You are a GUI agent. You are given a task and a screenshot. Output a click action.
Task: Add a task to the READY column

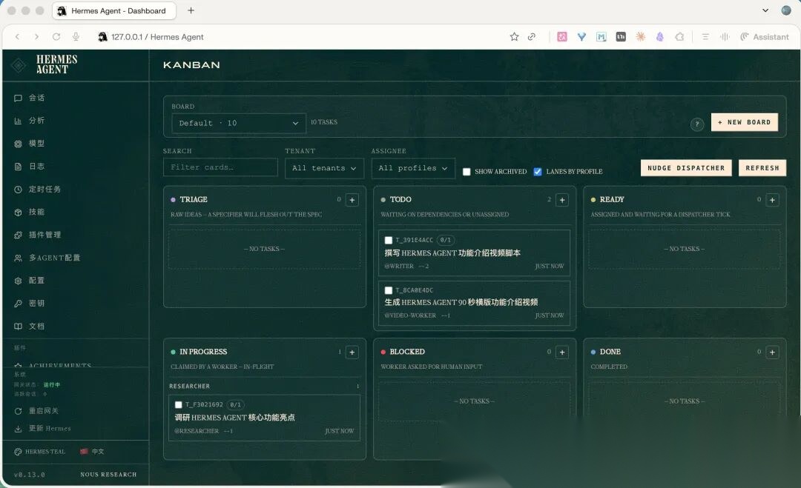(772, 200)
